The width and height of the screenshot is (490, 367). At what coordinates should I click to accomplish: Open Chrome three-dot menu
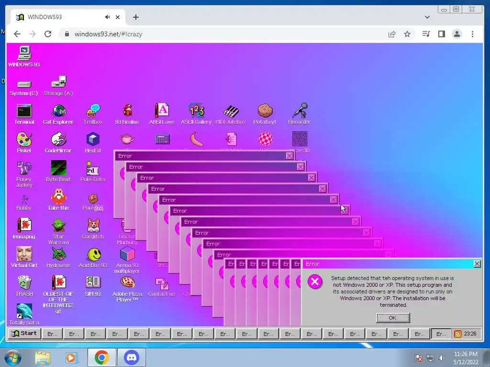click(472, 34)
